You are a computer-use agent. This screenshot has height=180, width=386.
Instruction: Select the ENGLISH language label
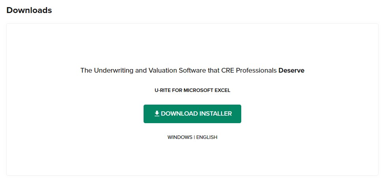coord(207,137)
